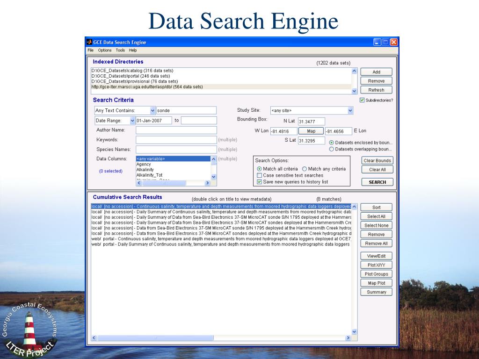The height and width of the screenshot is (359, 479).
Task: Click the Remove All button
Action: click(376, 244)
